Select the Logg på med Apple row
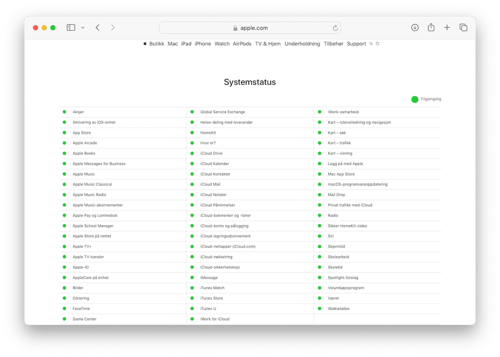500x357 pixels. tap(377, 164)
